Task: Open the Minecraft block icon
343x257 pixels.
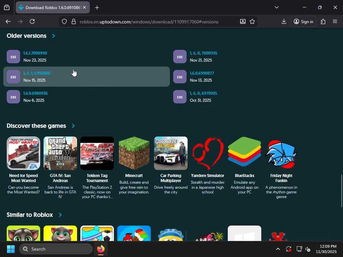Action: (x=134, y=153)
